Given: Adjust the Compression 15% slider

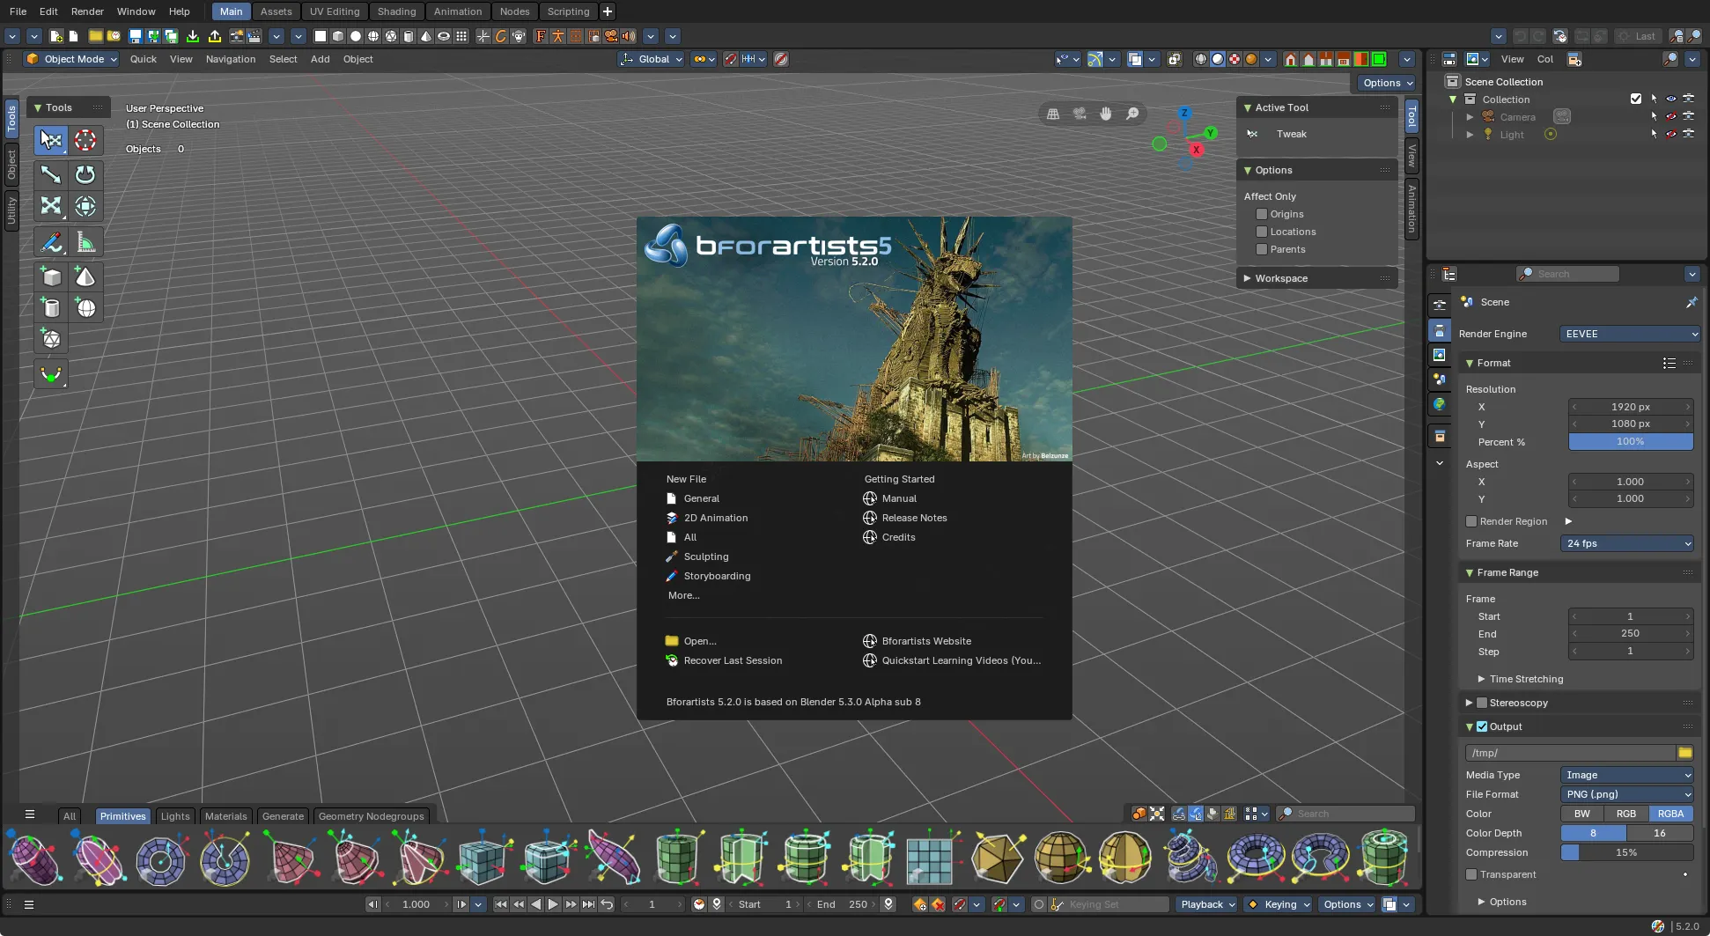Looking at the screenshot, I should point(1627,852).
